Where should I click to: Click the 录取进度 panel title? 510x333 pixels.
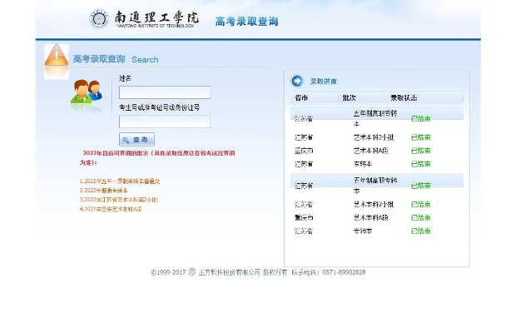(x=324, y=82)
